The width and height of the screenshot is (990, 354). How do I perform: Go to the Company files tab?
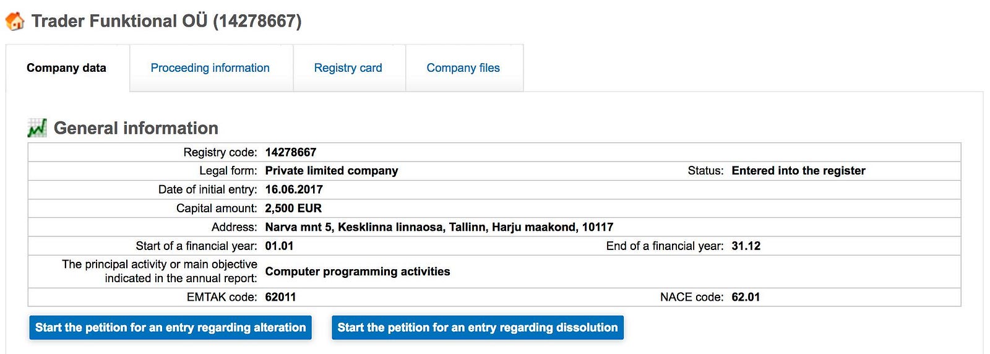[x=463, y=68]
